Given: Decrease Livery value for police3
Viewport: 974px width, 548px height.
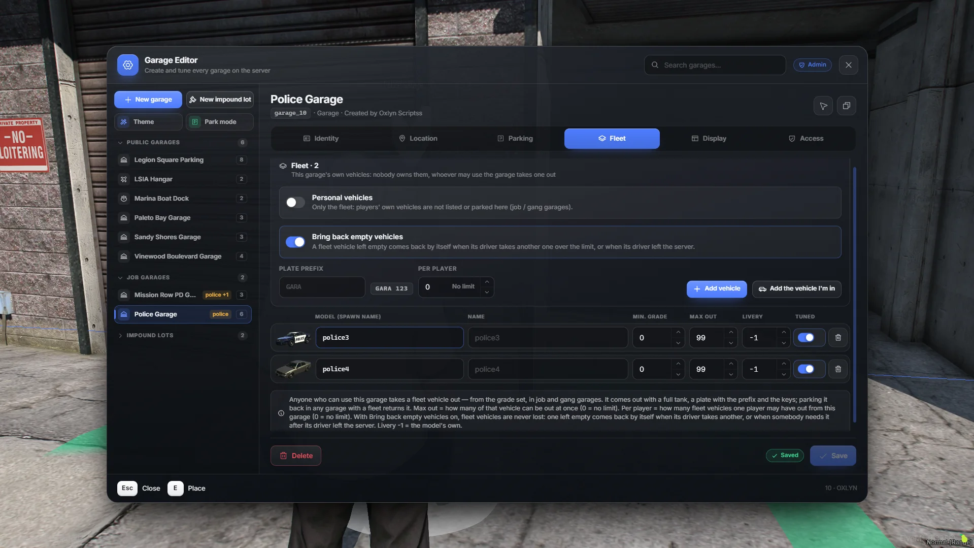Looking at the screenshot, I should point(784,343).
